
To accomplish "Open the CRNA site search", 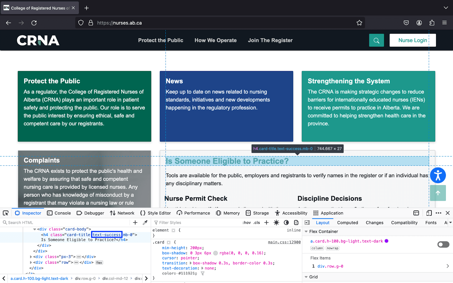I will [377, 40].
